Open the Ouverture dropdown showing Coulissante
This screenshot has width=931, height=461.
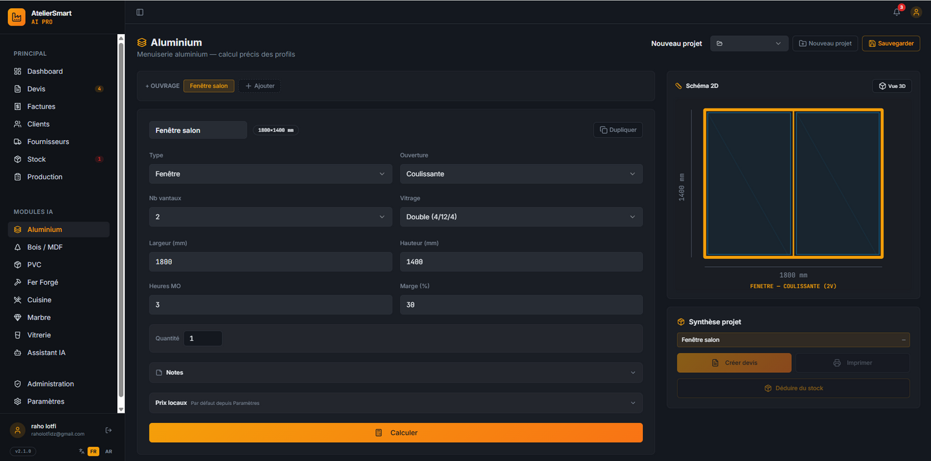point(521,174)
